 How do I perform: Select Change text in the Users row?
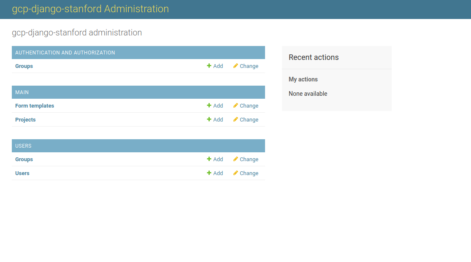[249, 173]
